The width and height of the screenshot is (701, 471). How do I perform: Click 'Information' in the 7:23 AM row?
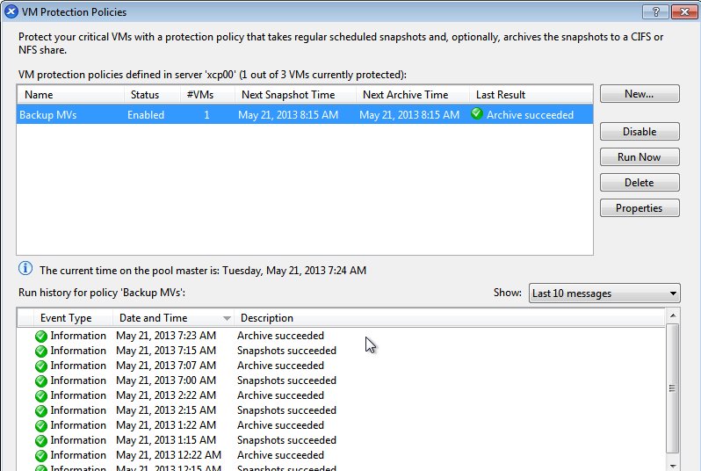pyautogui.click(x=78, y=336)
